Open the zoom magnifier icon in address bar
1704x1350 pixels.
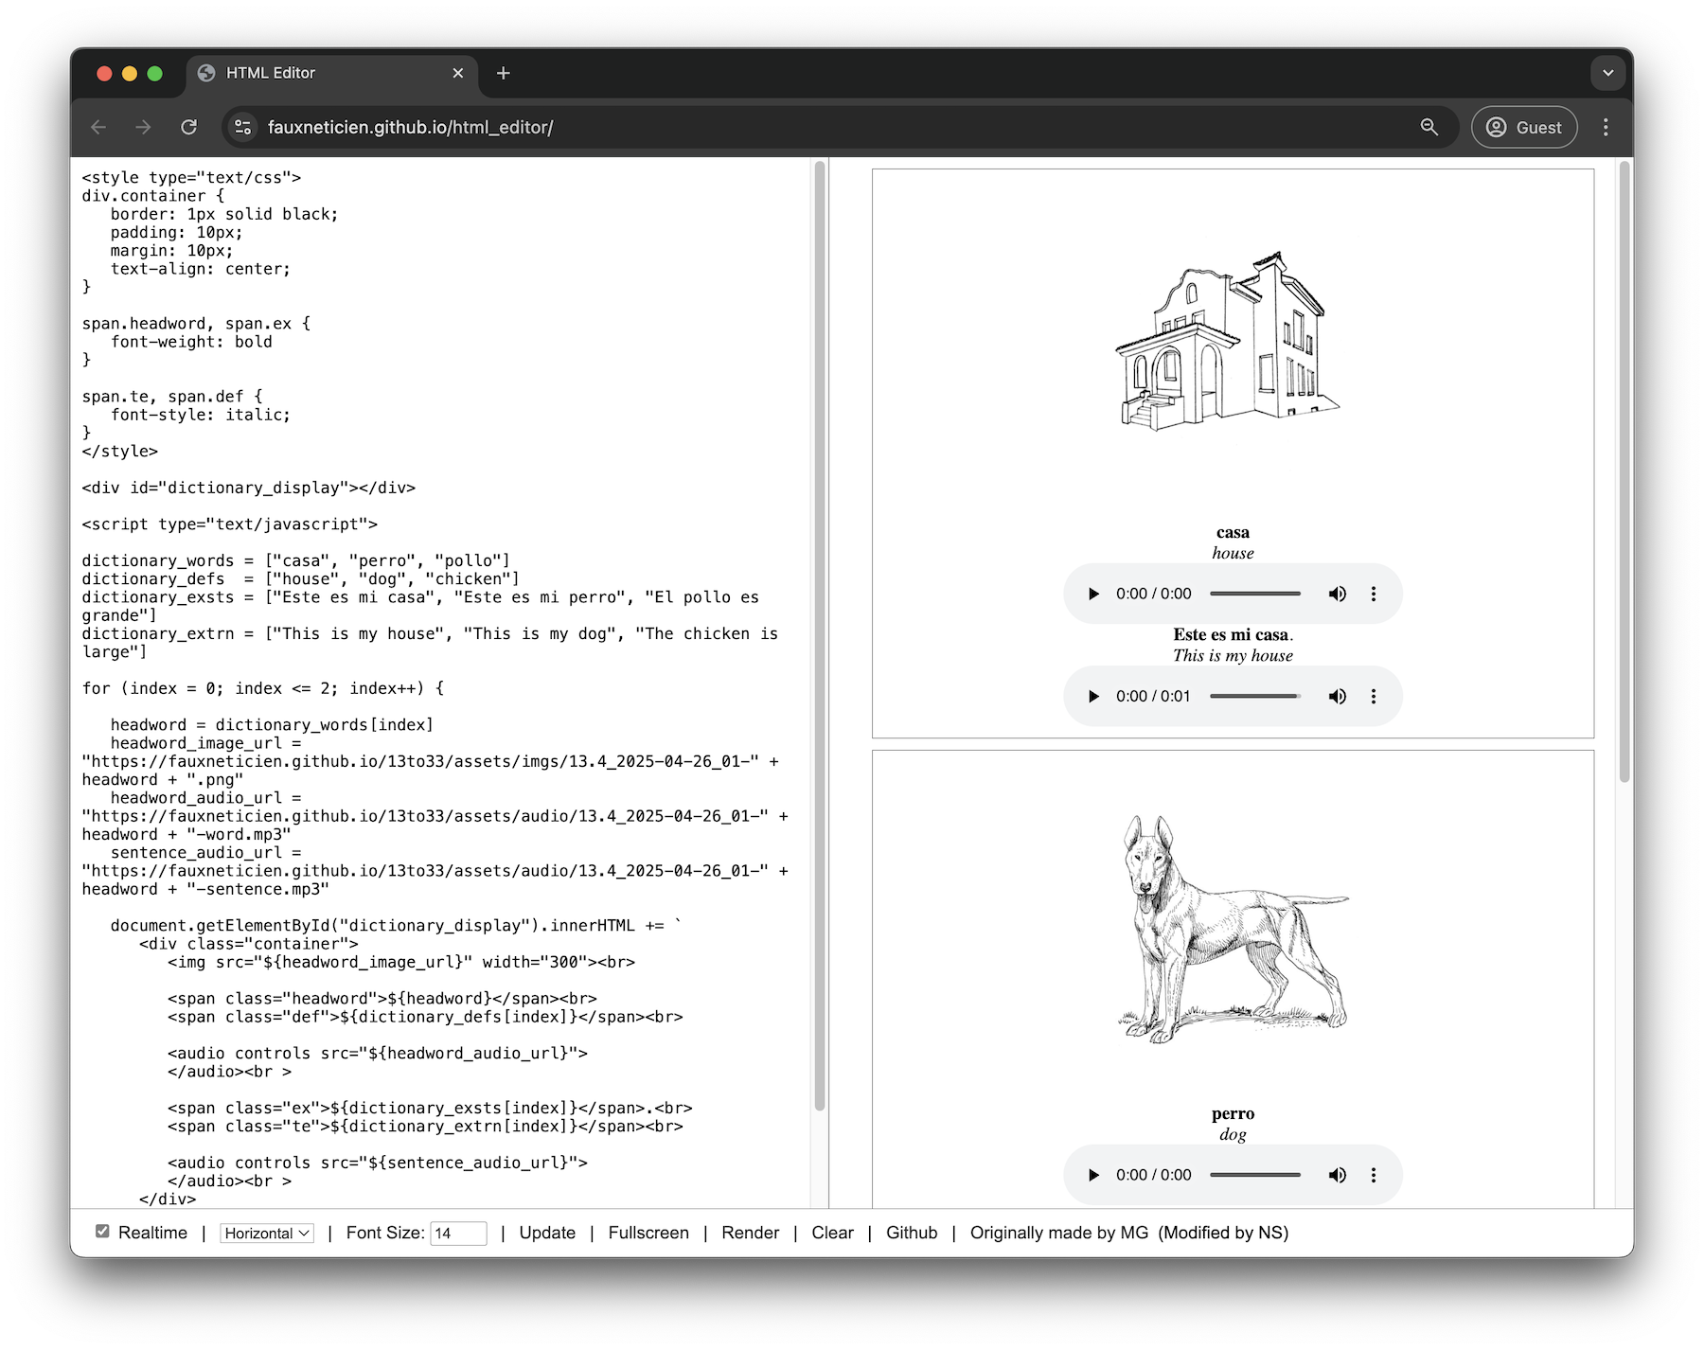coord(1429,127)
